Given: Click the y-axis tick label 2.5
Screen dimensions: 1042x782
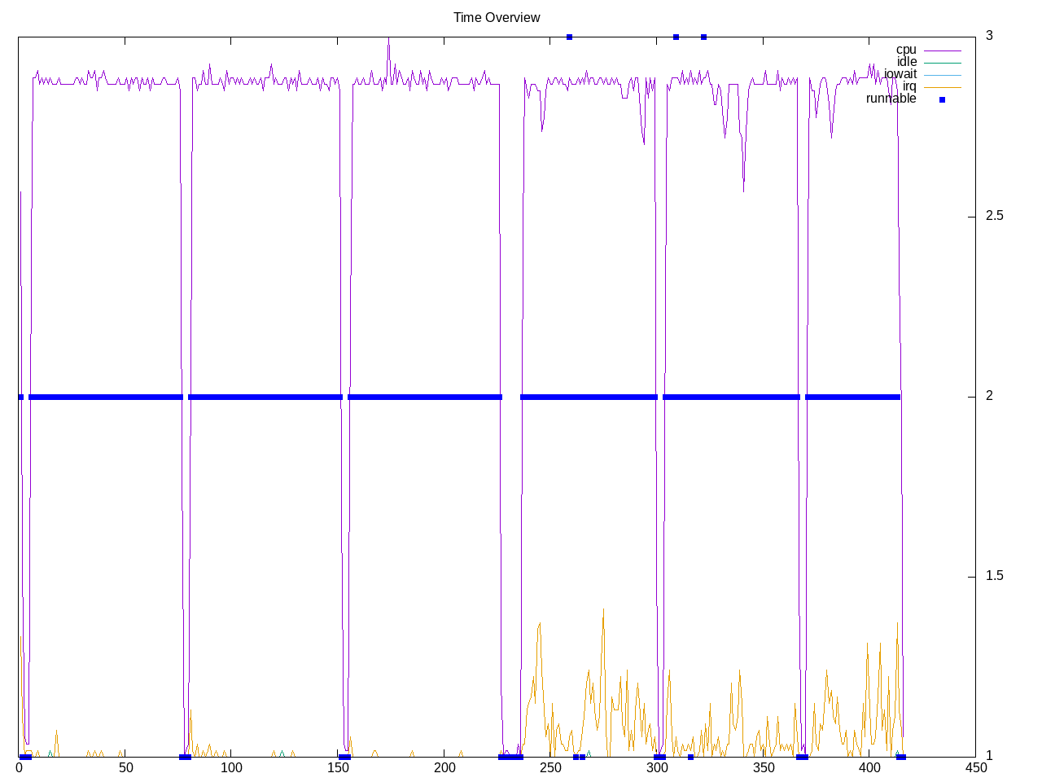Looking at the screenshot, I should (994, 216).
